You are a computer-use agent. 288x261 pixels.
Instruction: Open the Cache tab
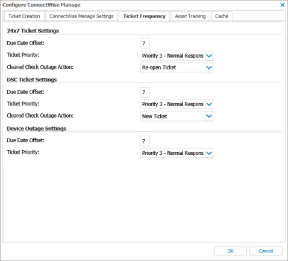click(x=222, y=16)
